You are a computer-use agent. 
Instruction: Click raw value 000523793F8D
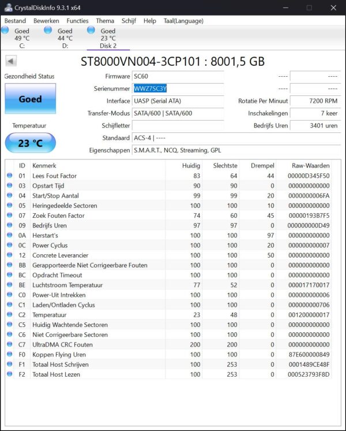click(x=309, y=374)
